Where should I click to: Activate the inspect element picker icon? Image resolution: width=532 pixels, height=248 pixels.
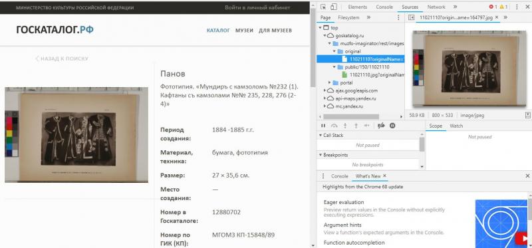coord(323,7)
